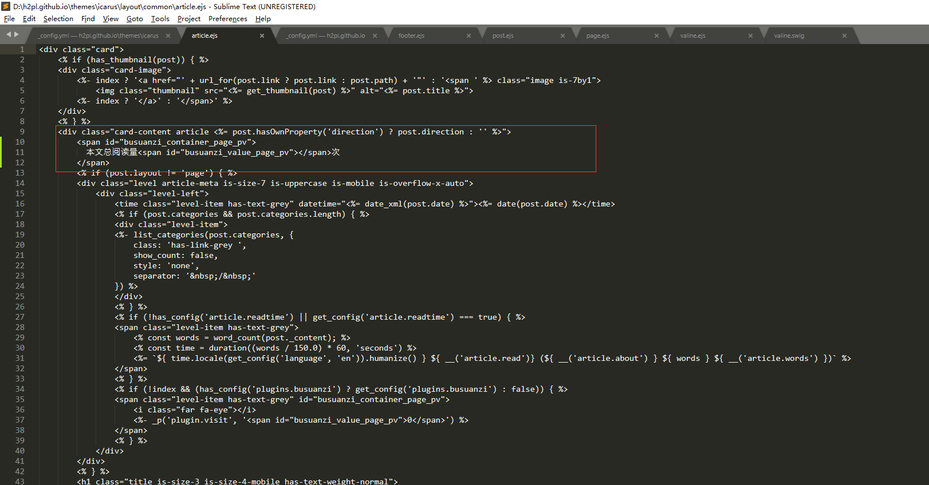The height and width of the screenshot is (485, 929).
Task: Click 'show_count: false,' line
Action: coord(176,255)
